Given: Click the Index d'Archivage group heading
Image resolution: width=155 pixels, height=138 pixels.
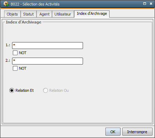Looking at the screenshot, I should click(x=23, y=22).
